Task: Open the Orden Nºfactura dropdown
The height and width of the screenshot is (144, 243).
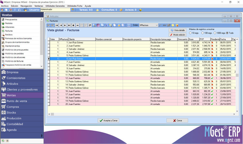Action: point(149,25)
